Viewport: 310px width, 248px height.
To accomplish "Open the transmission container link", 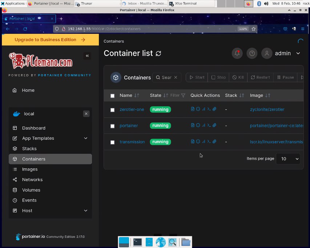I will point(132,142).
